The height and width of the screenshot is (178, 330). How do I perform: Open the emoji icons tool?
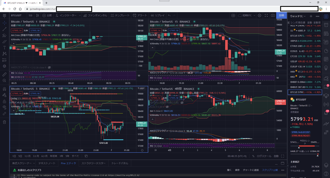point(4,66)
